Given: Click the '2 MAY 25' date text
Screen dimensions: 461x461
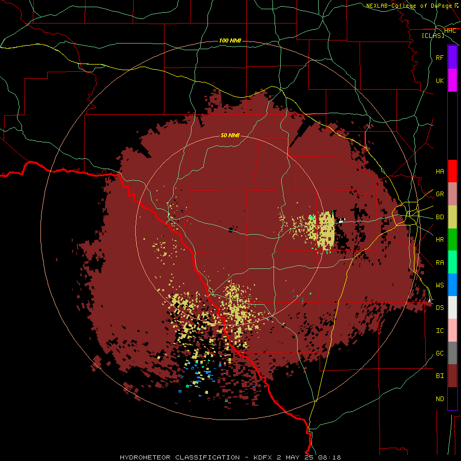Looking at the screenshot, I should 296,457.
